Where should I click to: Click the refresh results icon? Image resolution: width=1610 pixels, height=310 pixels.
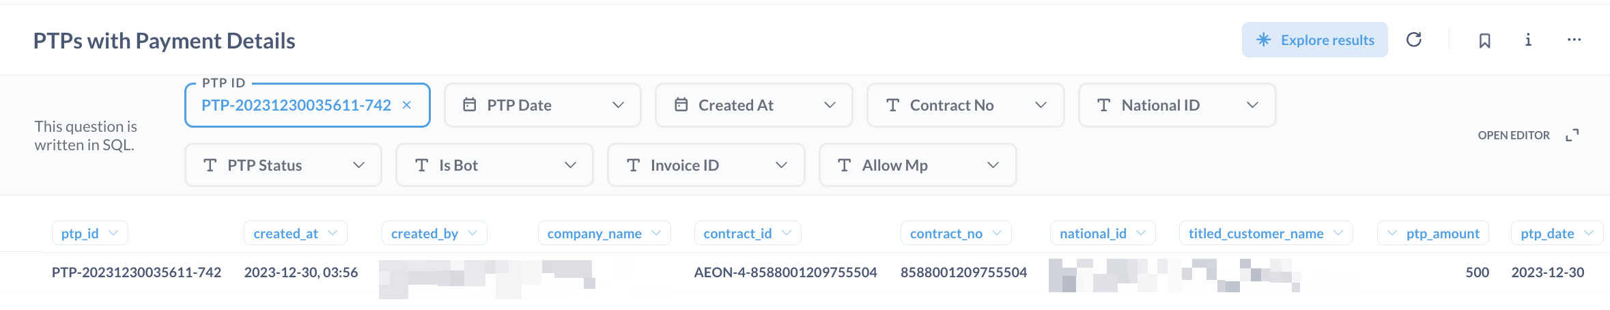tap(1413, 40)
